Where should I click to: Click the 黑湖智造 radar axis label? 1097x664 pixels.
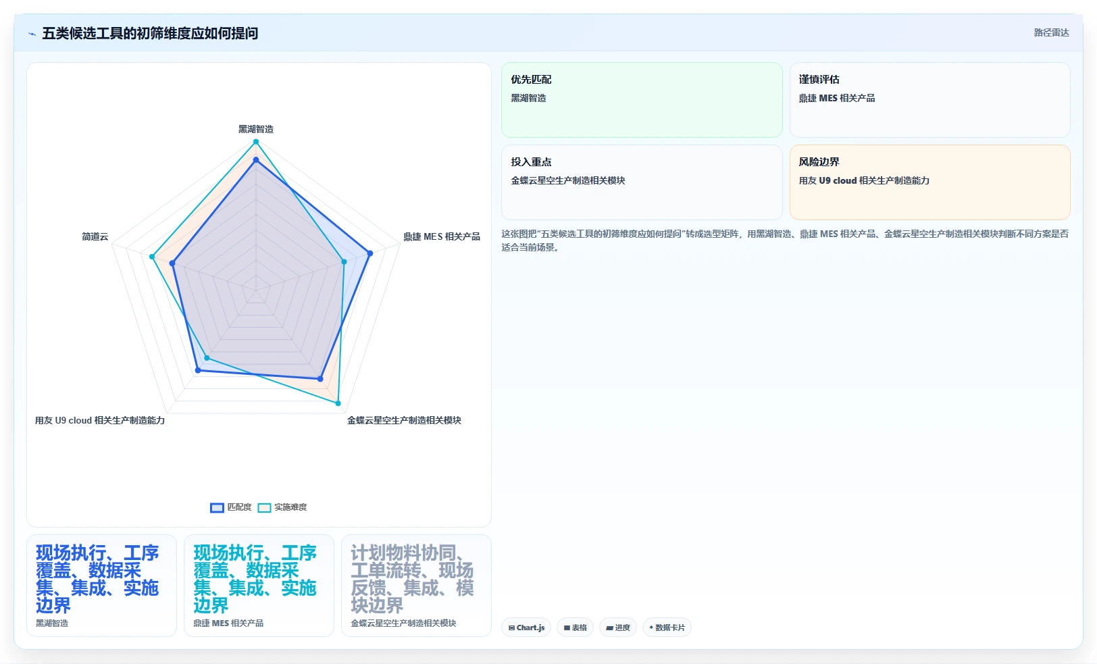point(256,129)
